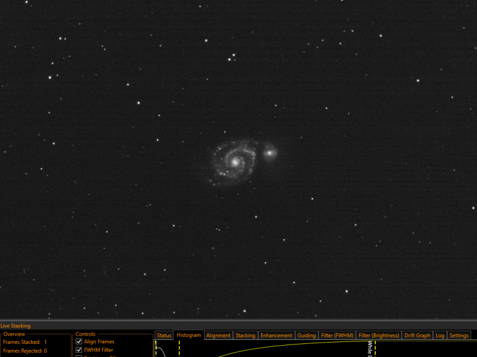Viewport: 477px width, 357px height.
Task: Click the companion galaxy NGC 5195 core
Action: (x=270, y=153)
